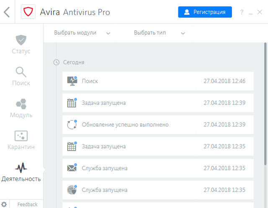Screen dimensions: 268x208
Task: Select the Деятельность section label
Action: click(21, 179)
